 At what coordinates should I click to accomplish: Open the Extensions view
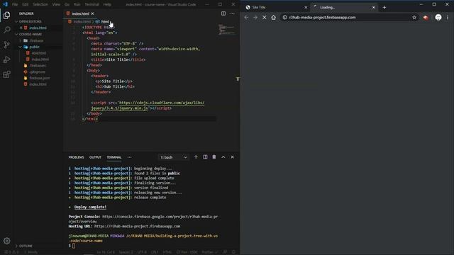pyautogui.click(x=6, y=74)
